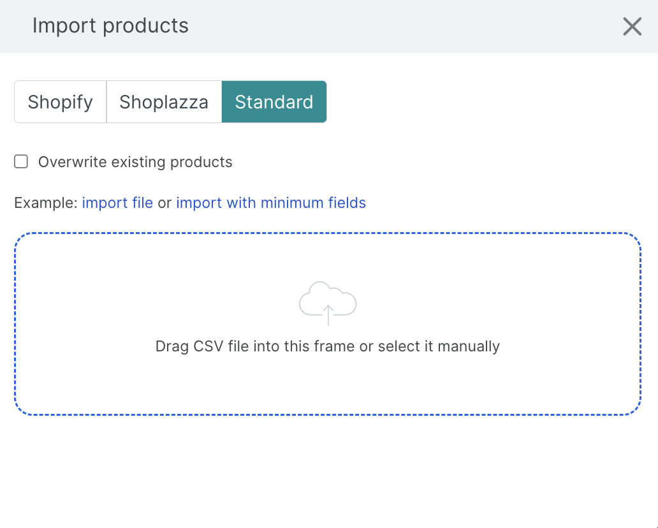Switch to the Shoplazza import format
Image resolution: width=658 pixels, height=528 pixels.
tap(164, 102)
